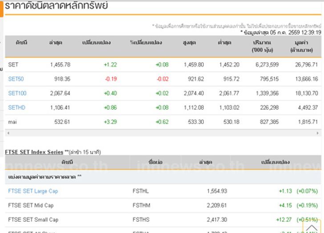Screen dimensions: 324x233
Task: Click SET100 change value +0.40
Action: tap(110, 93)
